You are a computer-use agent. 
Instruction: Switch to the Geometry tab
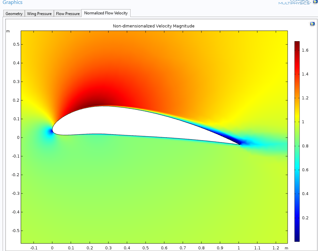14,14
